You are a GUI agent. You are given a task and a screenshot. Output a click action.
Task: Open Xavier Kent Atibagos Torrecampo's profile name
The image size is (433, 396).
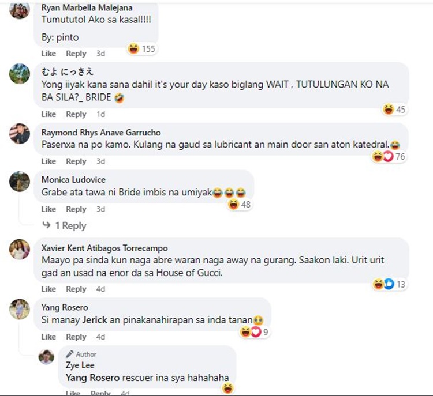pos(104,248)
